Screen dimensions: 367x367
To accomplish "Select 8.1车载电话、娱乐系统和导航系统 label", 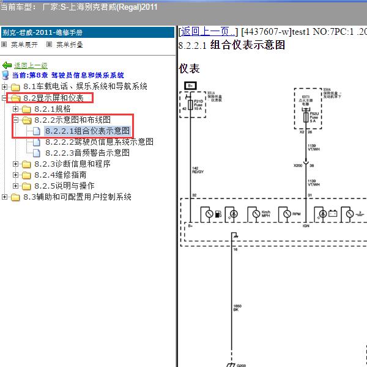I will tap(85, 87).
